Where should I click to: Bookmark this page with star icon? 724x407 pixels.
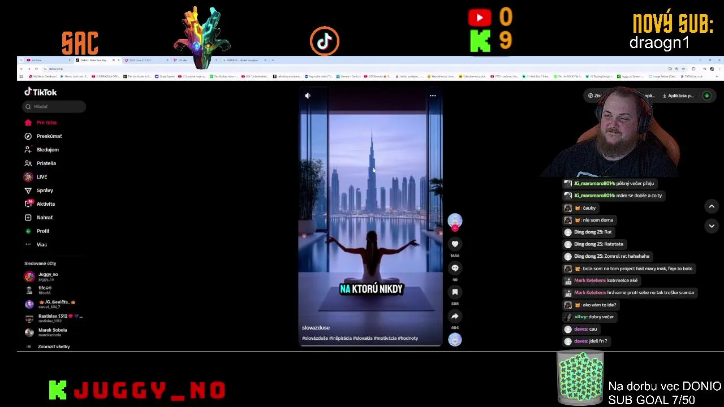pyautogui.click(x=683, y=69)
